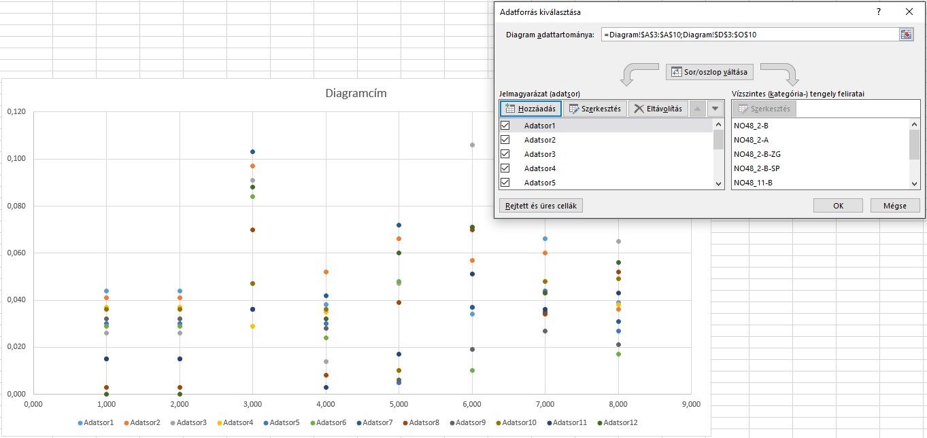
Task: Click Sor/oszlop váltása to switch rows and columns
Action: pos(709,72)
